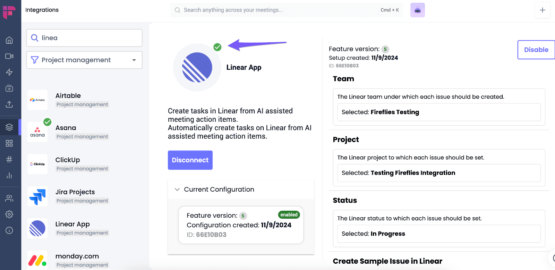Select the Linear App list entry name
The image size is (555, 270).
click(72, 224)
